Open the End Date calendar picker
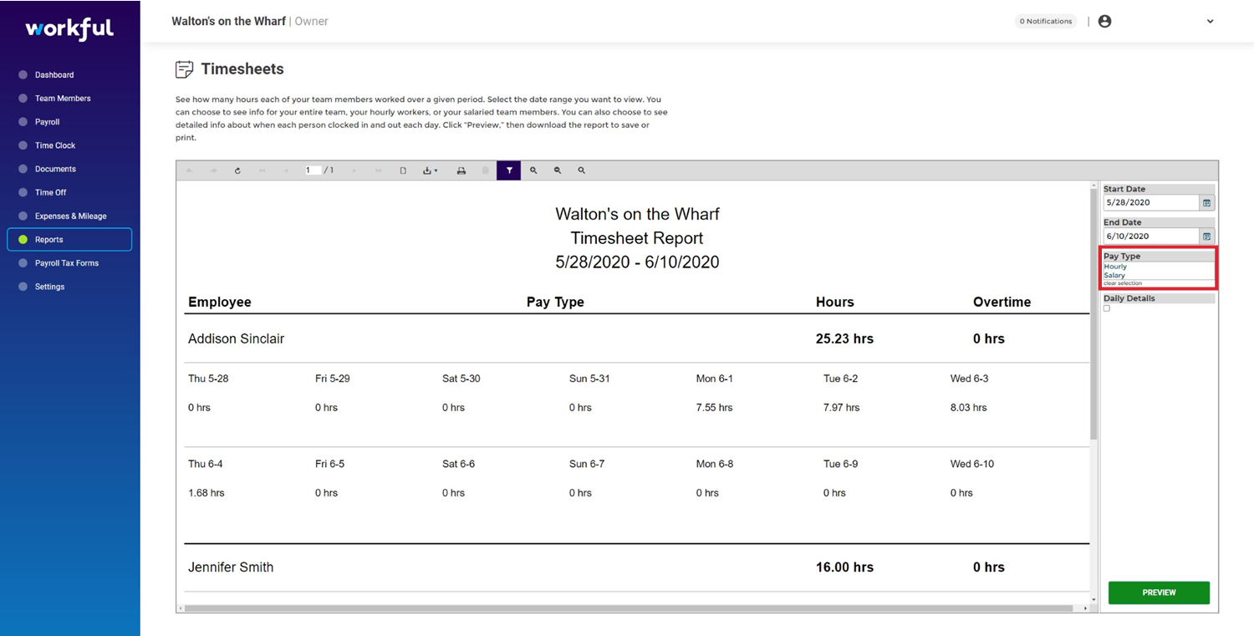 coord(1206,237)
